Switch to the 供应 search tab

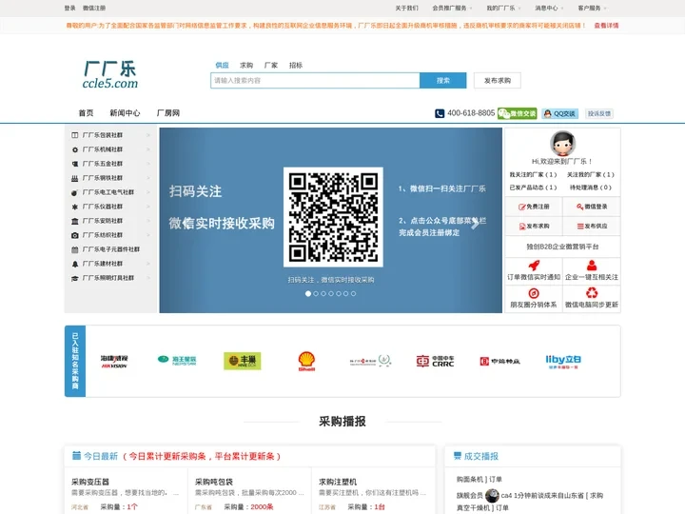222,65
